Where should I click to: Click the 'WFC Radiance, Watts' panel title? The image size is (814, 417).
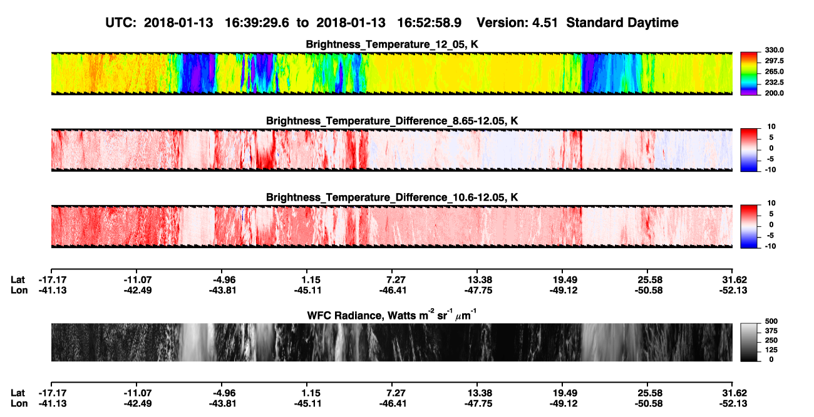coord(391,314)
